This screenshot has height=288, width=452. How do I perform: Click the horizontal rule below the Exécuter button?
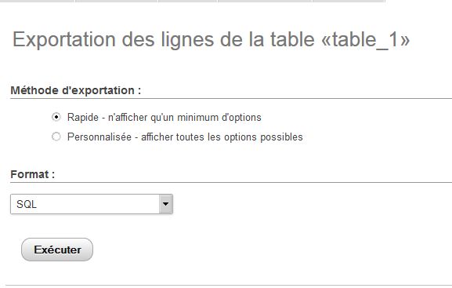(229, 286)
